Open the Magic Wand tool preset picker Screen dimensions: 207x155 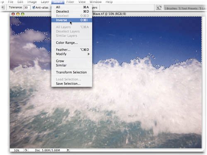[x=3, y=7]
